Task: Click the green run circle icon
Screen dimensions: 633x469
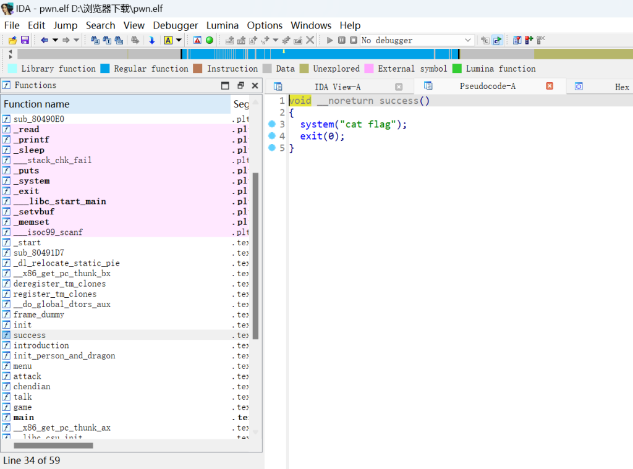Action: pyautogui.click(x=210, y=40)
